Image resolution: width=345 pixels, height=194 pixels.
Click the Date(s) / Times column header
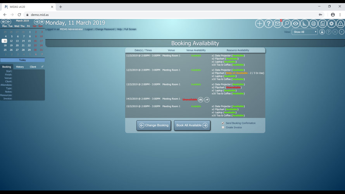143,50
